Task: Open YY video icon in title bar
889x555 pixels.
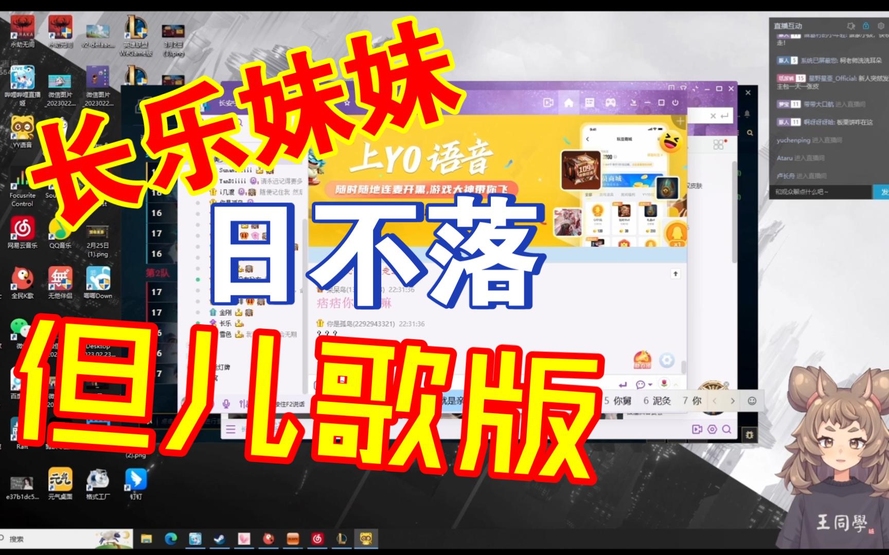Action: [x=548, y=103]
